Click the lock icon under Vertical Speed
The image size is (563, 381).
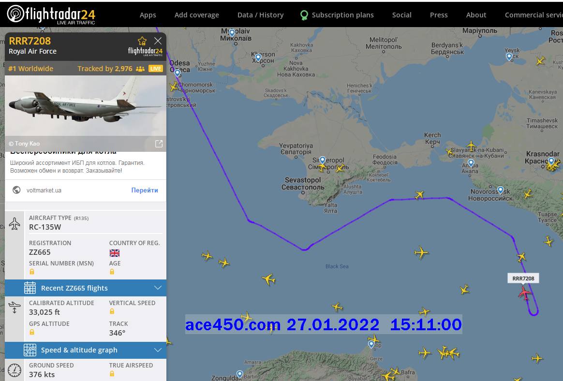[x=112, y=311]
